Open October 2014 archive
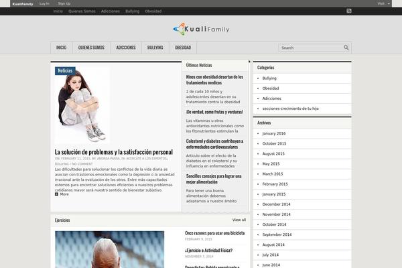This screenshot has height=268, width=402. [274, 224]
